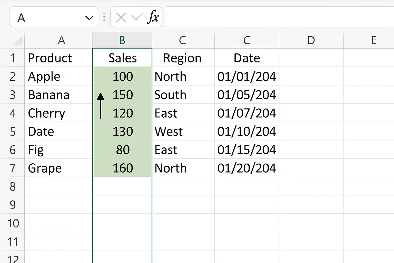
Task: Click the Select All corner triangle
Action: pos(17,41)
